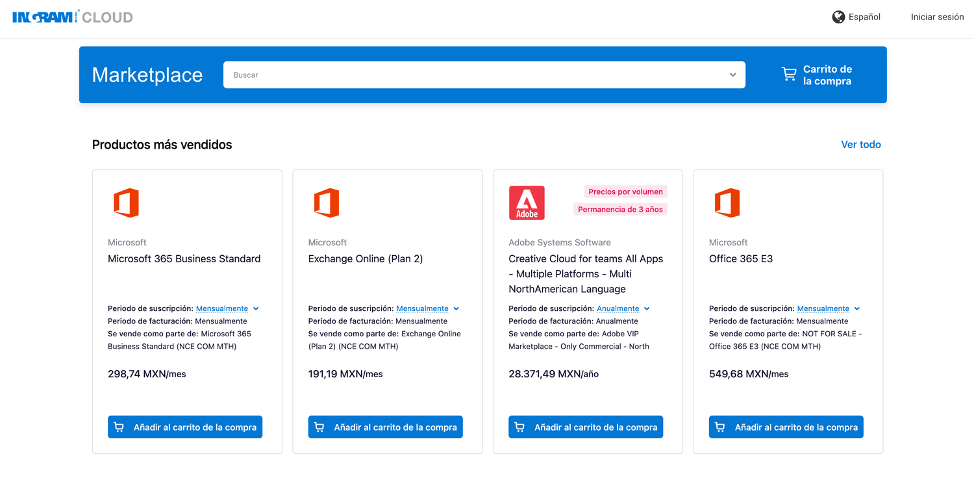Click cart icon in Creative Cloud add button
974x485 pixels.
point(519,427)
